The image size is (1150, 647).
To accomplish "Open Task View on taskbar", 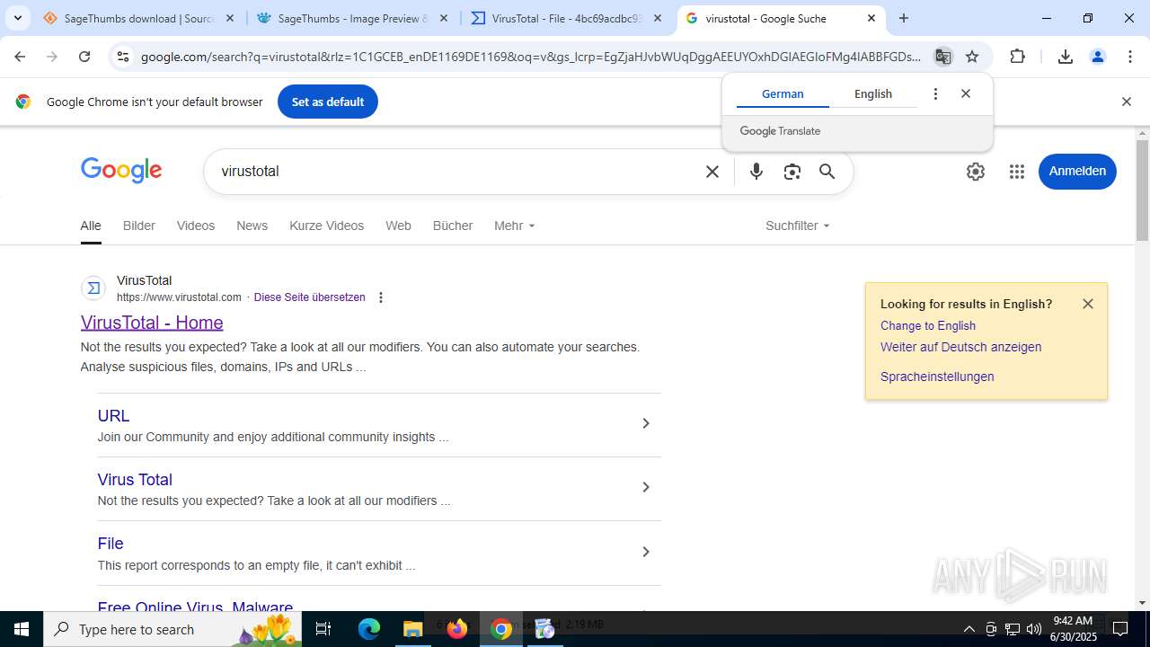I will 323,629.
